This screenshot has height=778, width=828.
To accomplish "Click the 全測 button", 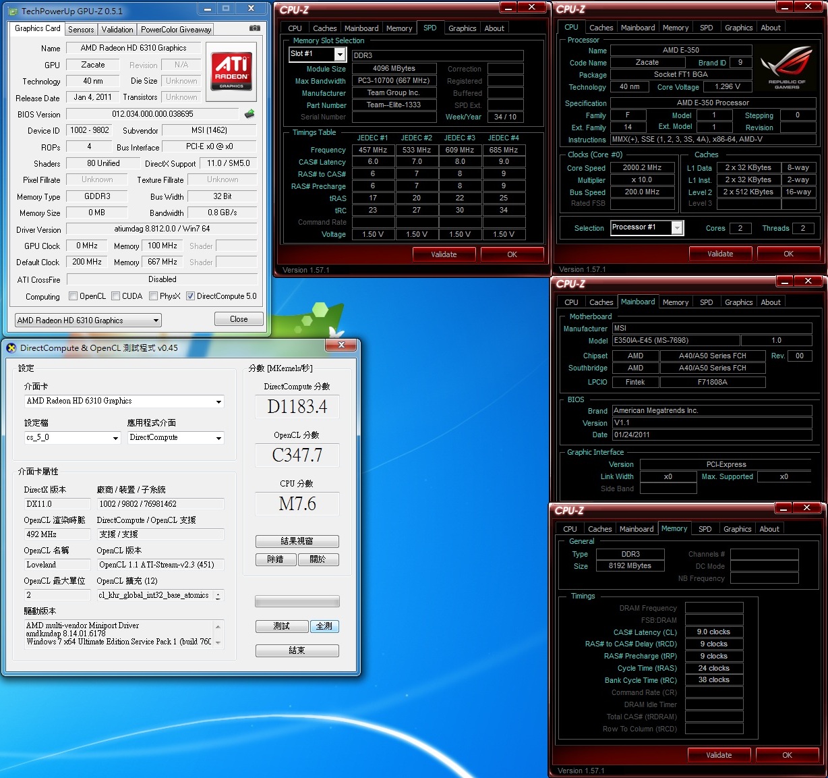I will (x=324, y=626).
